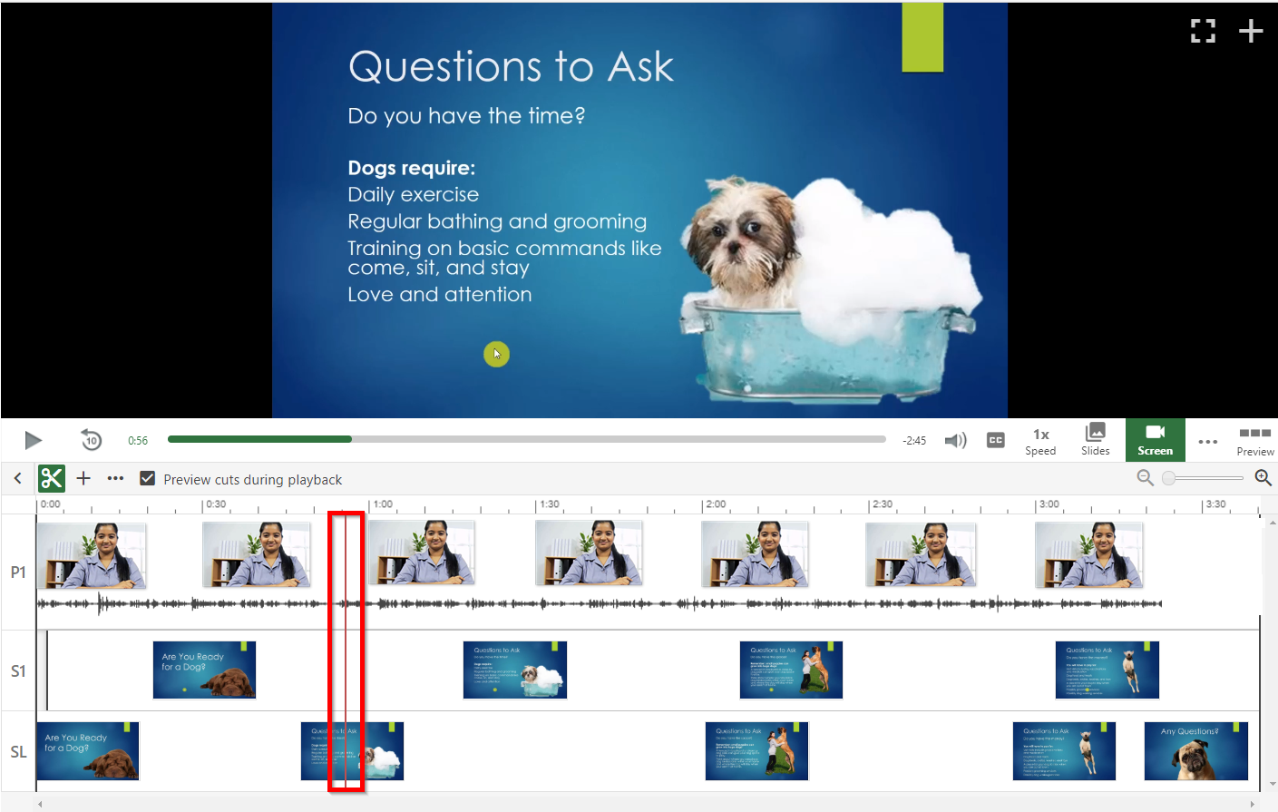Screen dimensions: 1278x812
Task: Rewind 10 seconds
Action: pyautogui.click(x=91, y=440)
